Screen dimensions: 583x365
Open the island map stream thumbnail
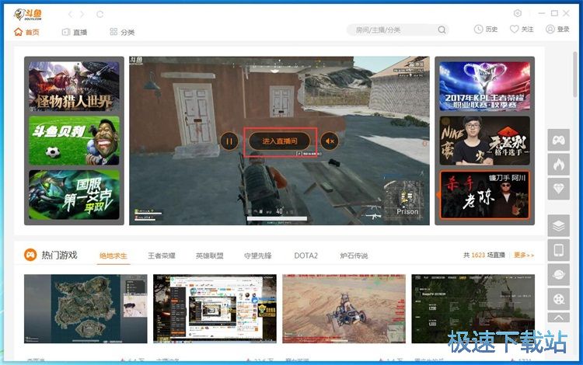[x=86, y=308]
